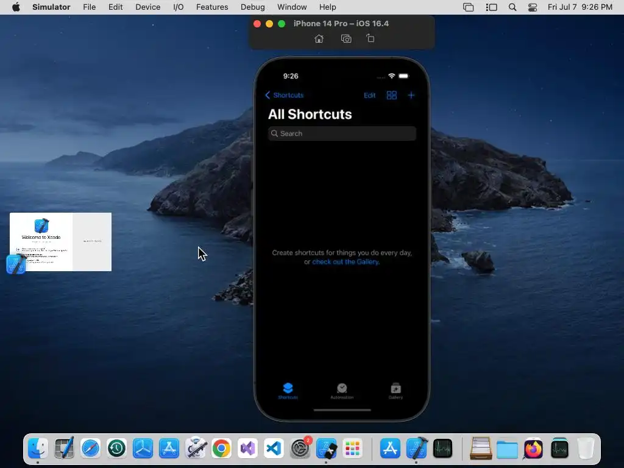This screenshot has height=468, width=624.
Task: Launch Safari from the Dock
Action: coord(90,448)
